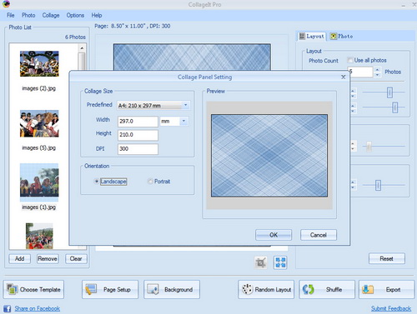This screenshot has width=417, height=314.
Task: Click the first Layout panel slider handle
Action: [x=389, y=92]
